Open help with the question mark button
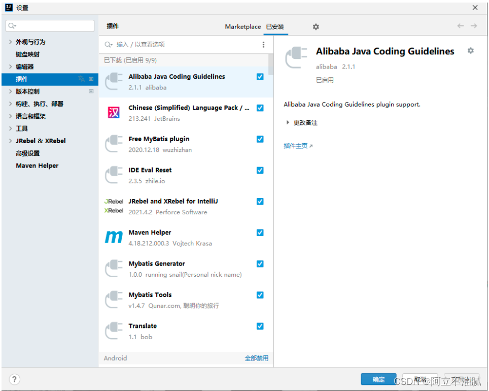Image resolution: width=489 pixels, height=391 pixels. 14,379
